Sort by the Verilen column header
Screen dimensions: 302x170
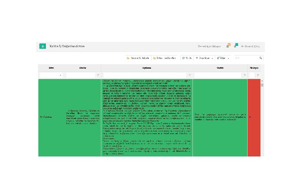[x=220, y=68]
